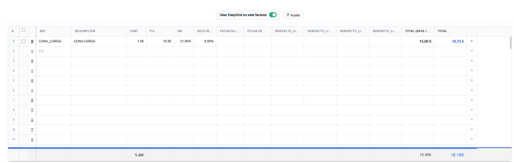Click the drag handle of row 2
The image size is (514, 163).
[x=32, y=51]
